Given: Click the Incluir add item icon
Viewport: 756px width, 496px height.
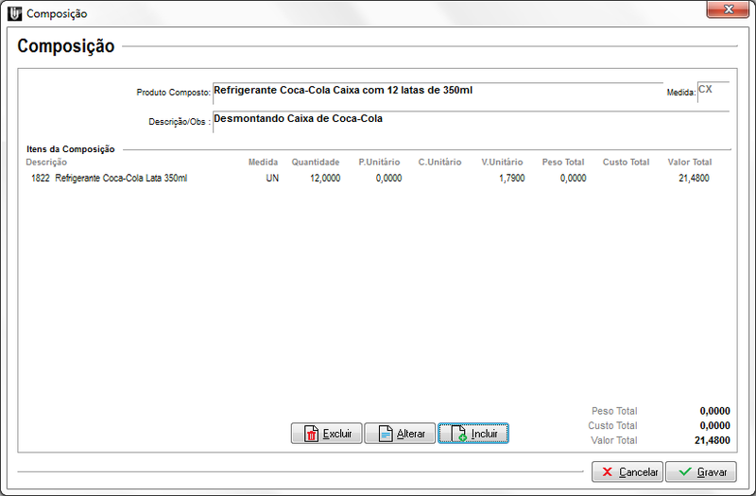Looking at the screenshot, I should point(457,435).
